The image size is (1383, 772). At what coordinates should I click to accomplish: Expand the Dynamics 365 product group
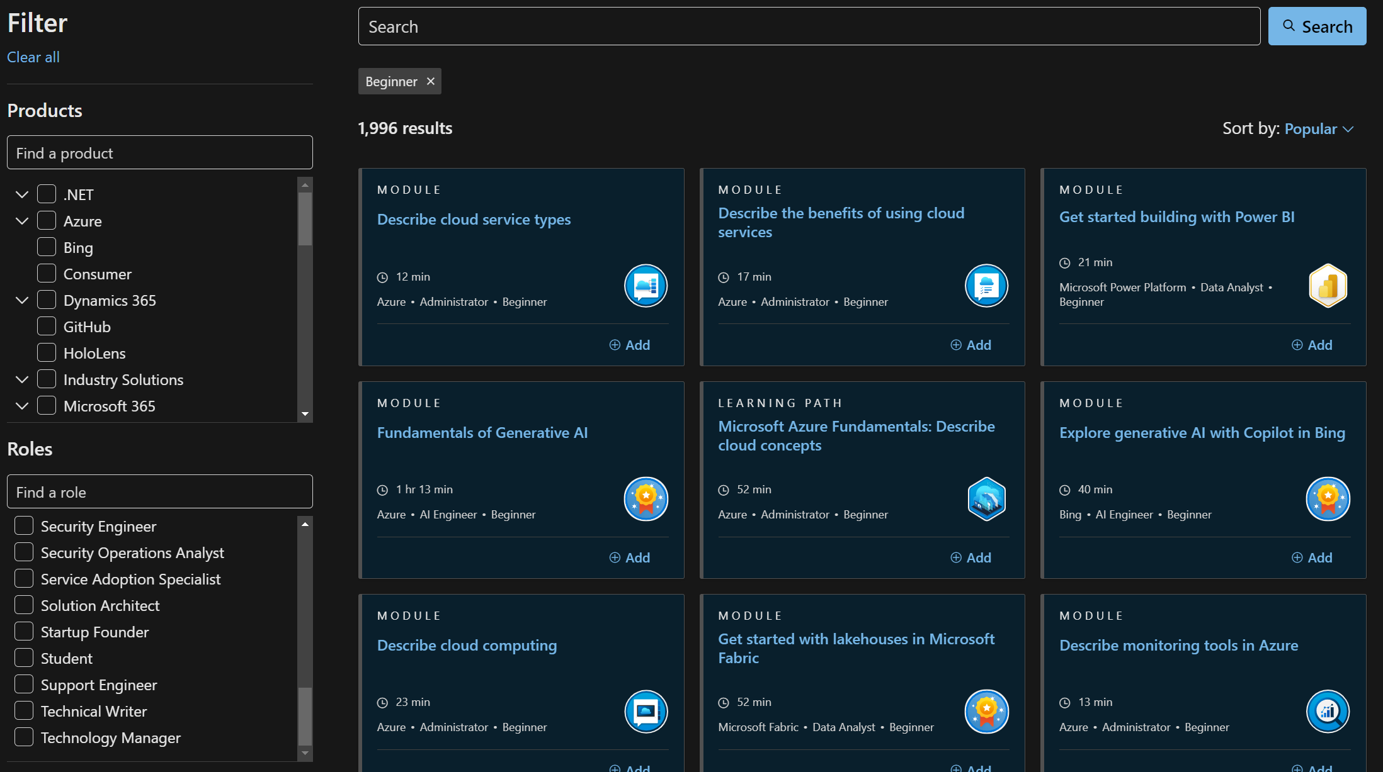click(22, 300)
